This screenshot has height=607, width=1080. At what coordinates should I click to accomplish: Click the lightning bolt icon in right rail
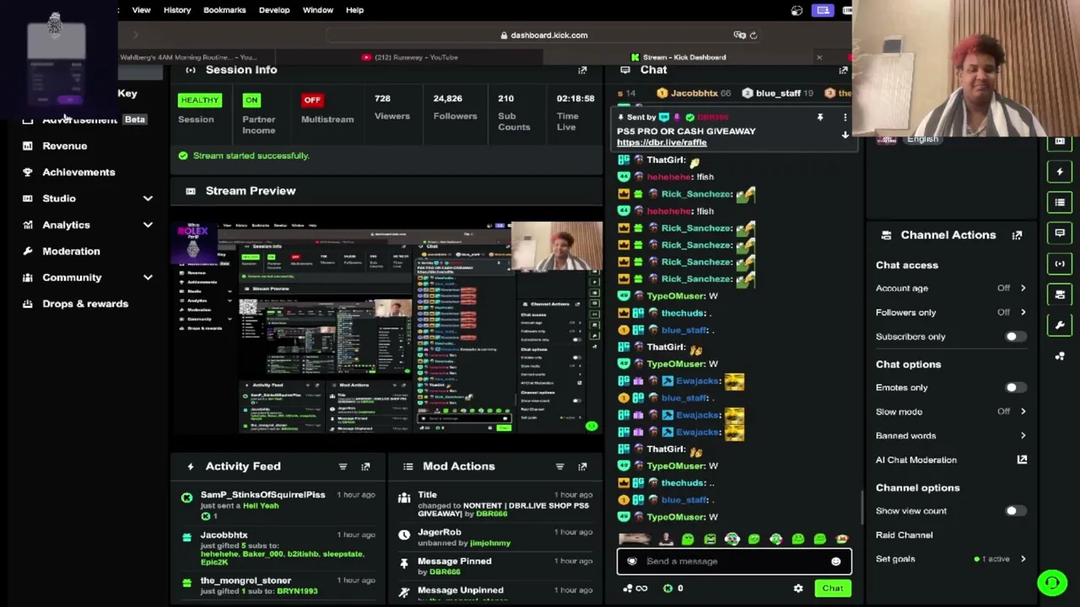[x=1060, y=172]
